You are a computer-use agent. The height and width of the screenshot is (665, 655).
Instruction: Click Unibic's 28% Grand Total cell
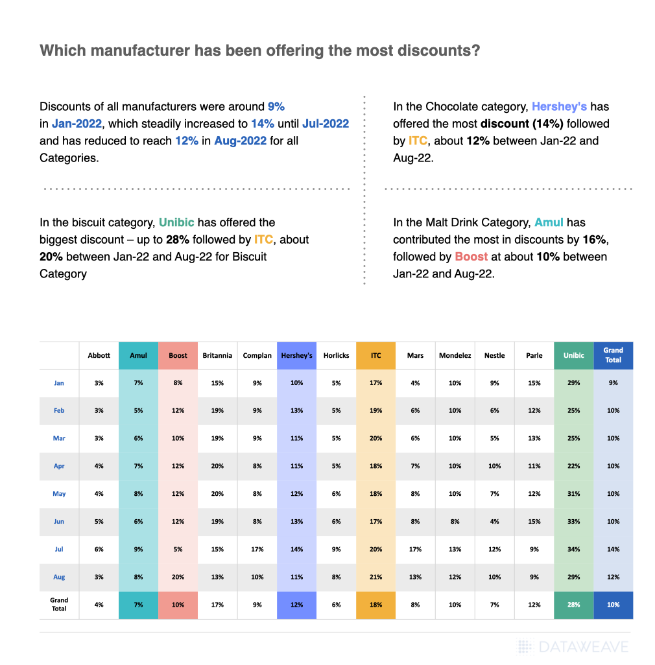(x=573, y=605)
